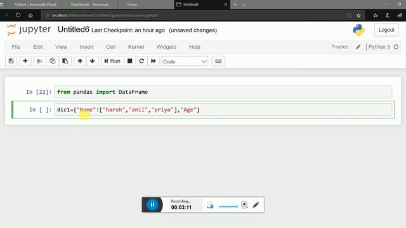The height and width of the screenshot is (228, 406).
Task: Click the Trusted notebook button
Action: point(340,47)
